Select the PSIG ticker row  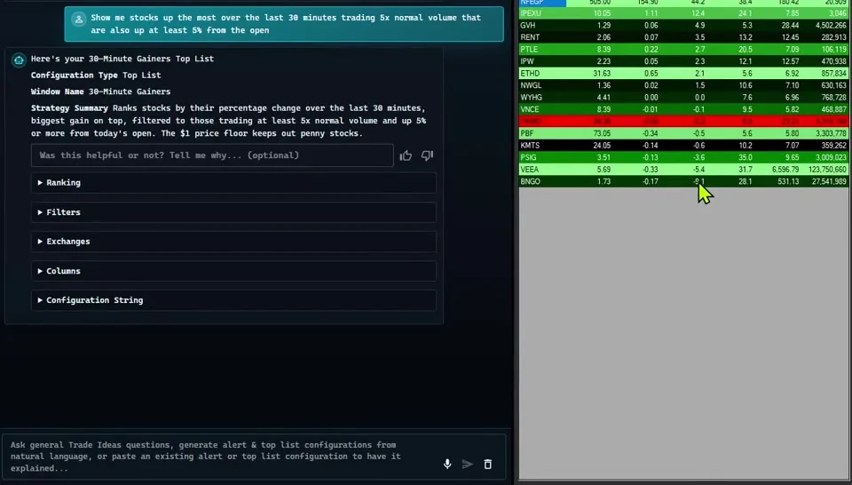coord(683,157)
